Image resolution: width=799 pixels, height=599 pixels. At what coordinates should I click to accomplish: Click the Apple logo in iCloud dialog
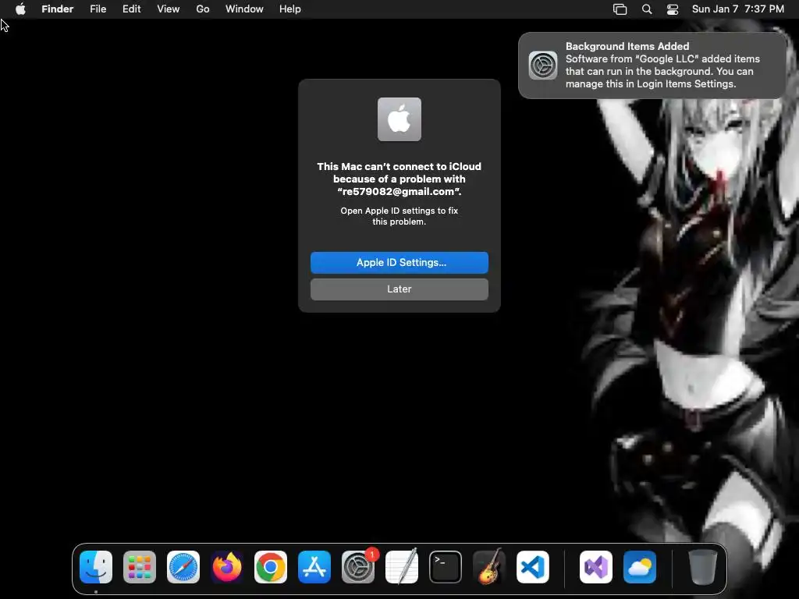click(x=399, y=119)
